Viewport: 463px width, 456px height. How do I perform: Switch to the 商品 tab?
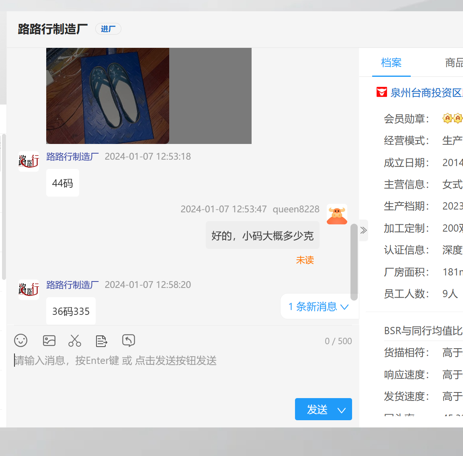pyautogui.click(x=454, y=63)
